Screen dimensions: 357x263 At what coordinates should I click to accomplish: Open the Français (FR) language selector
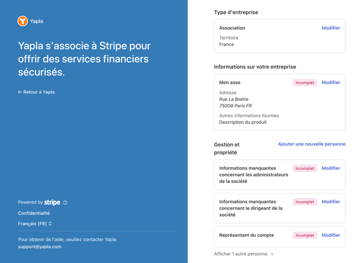pos(35,224)
